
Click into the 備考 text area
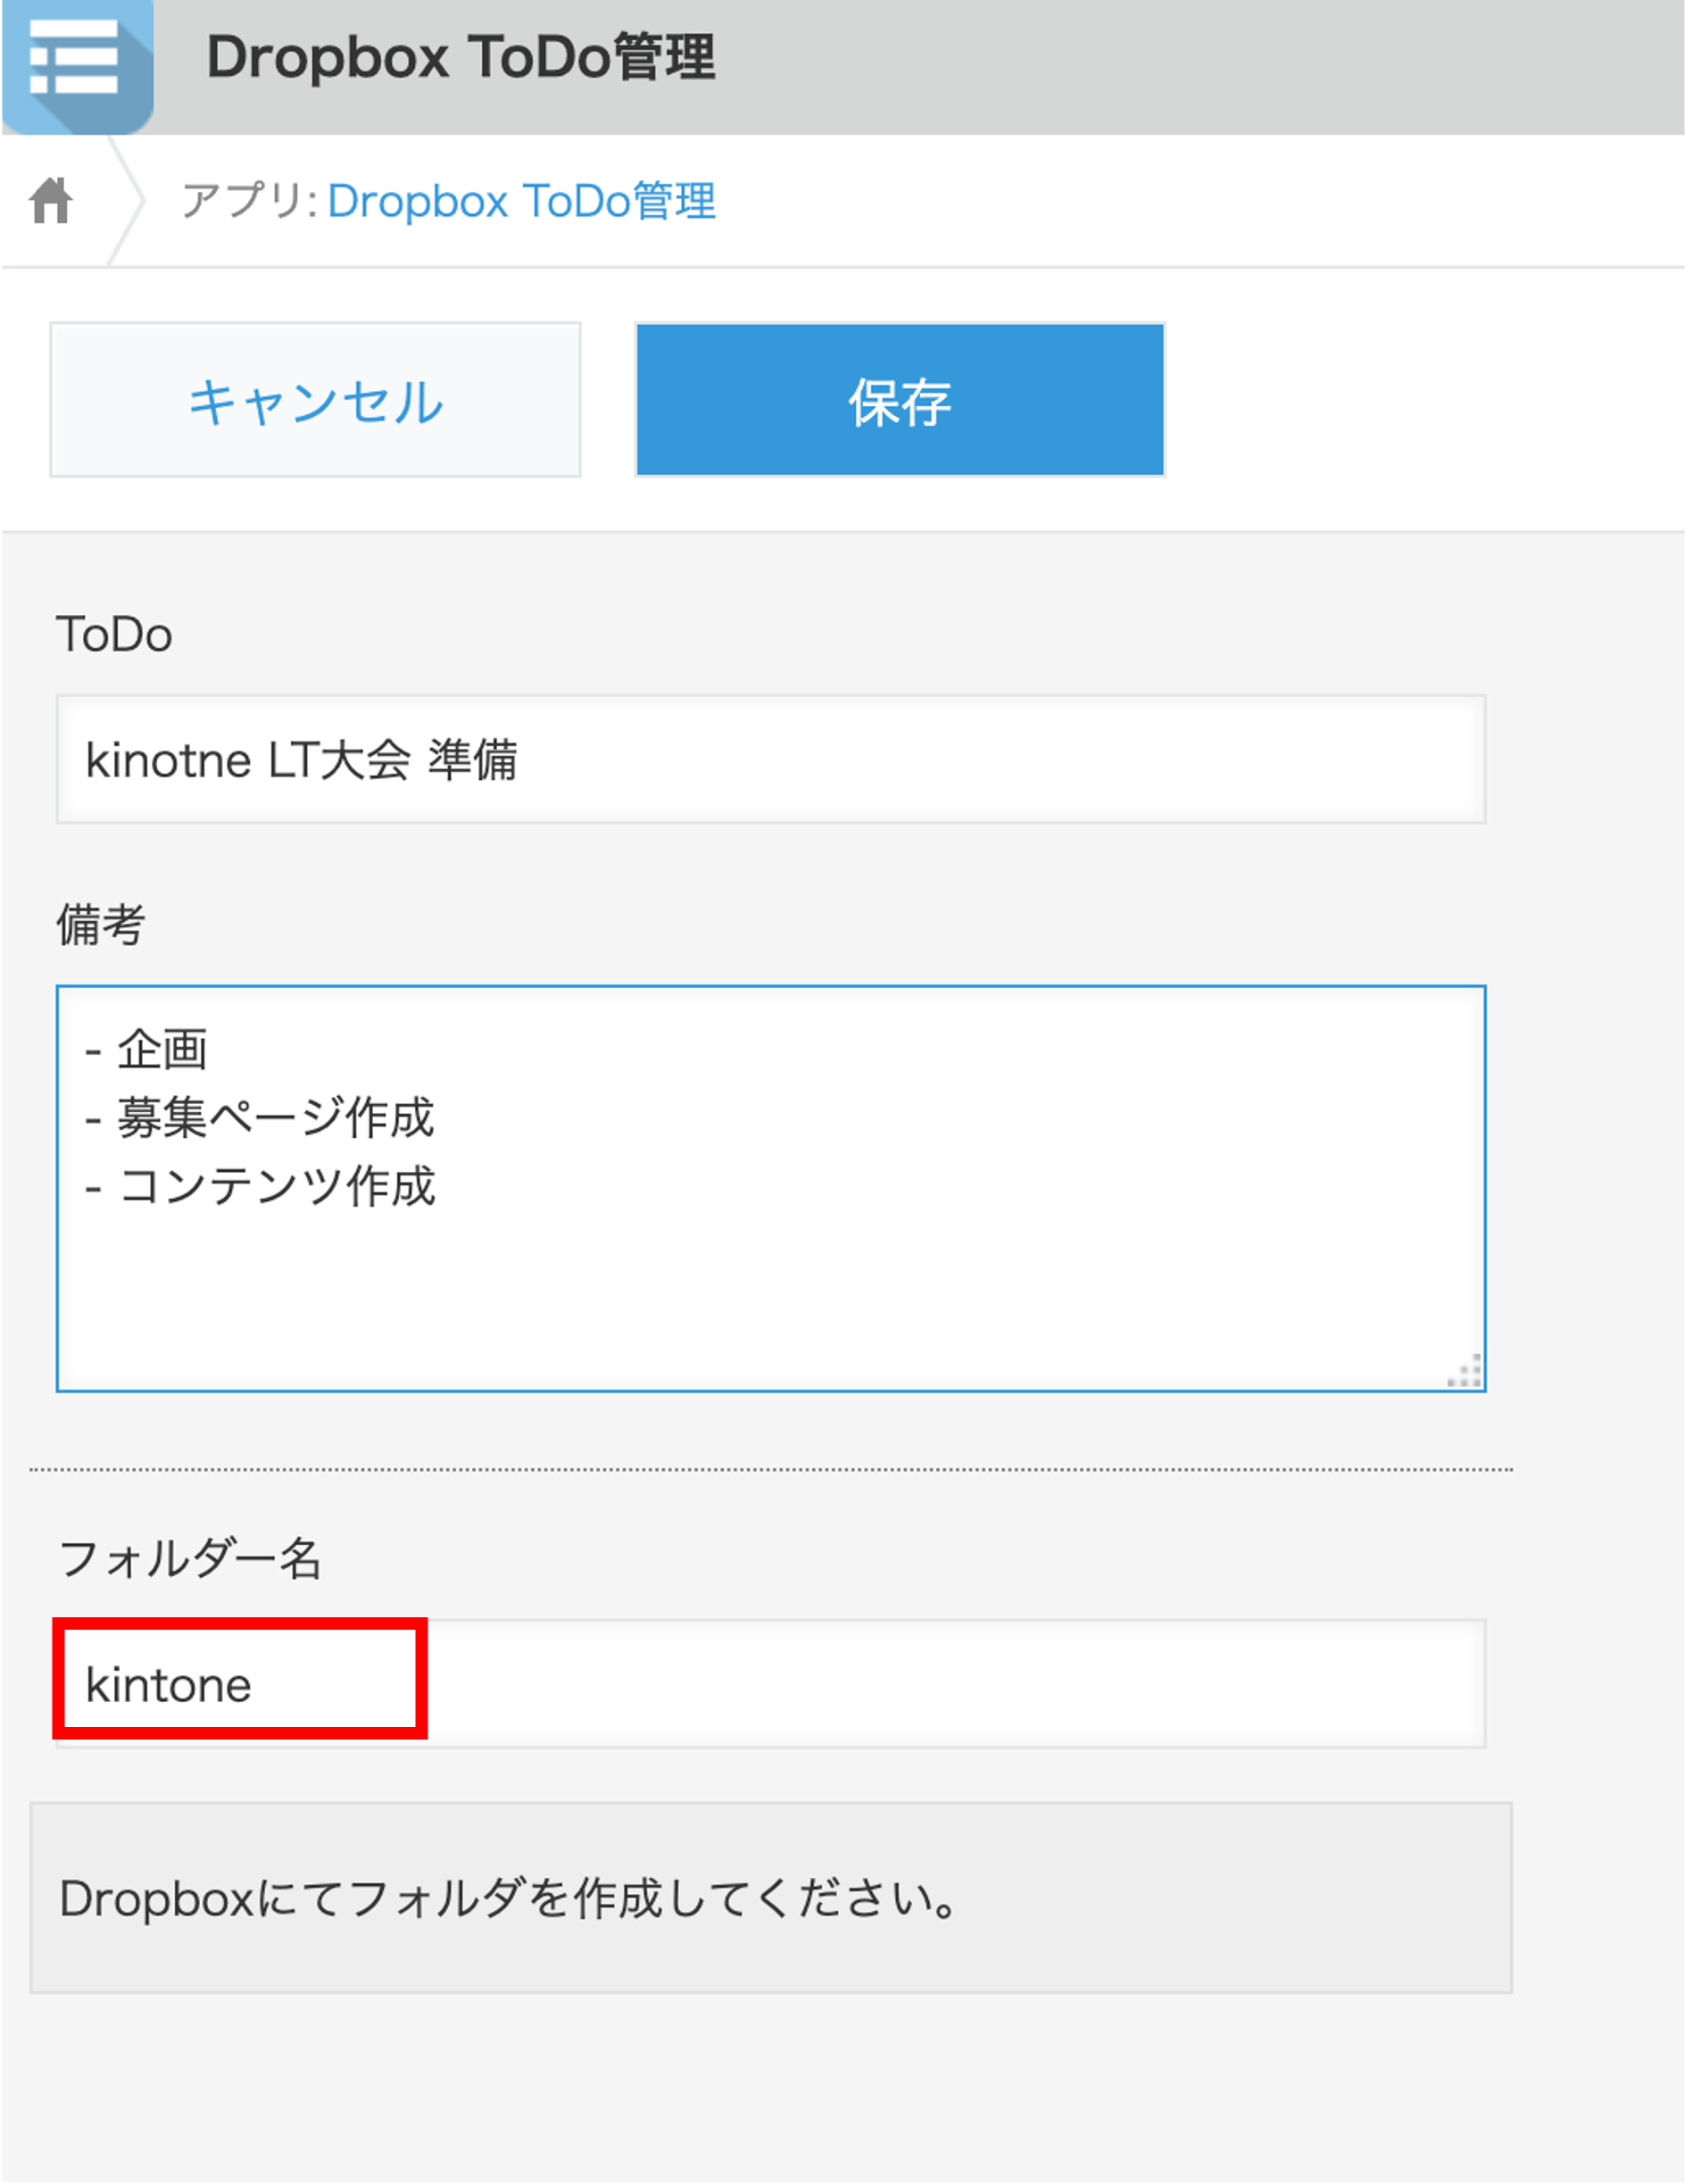[770, 1188]
